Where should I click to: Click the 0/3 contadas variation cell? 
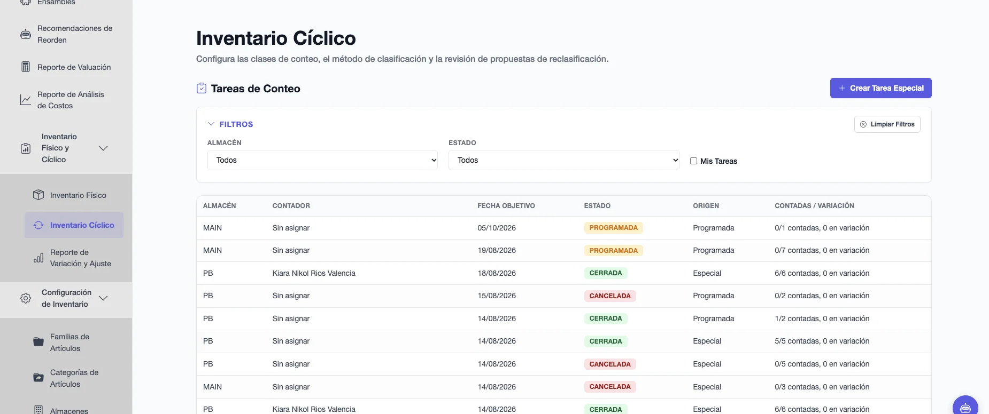(x=822, y=387)
